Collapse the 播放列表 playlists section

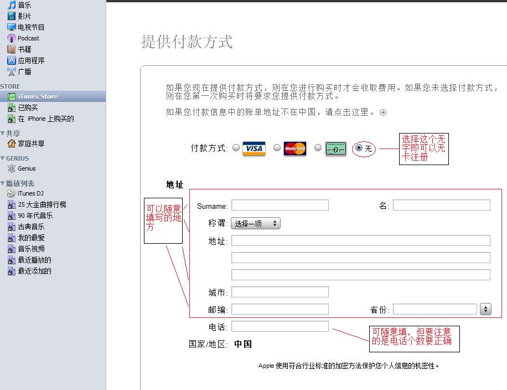click(3, 183)
